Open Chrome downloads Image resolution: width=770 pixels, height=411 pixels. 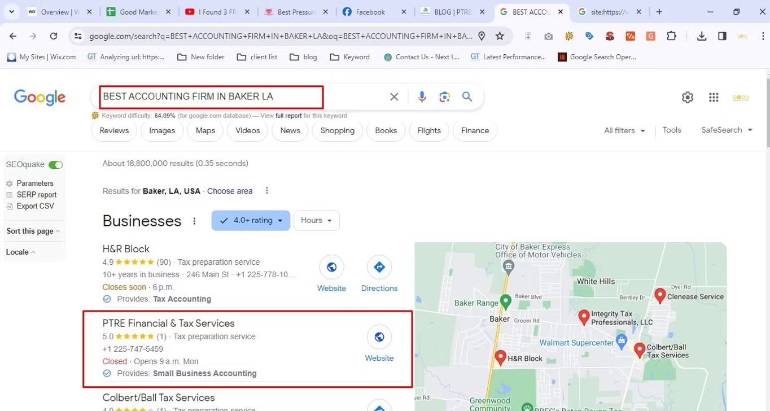[702, 36]
